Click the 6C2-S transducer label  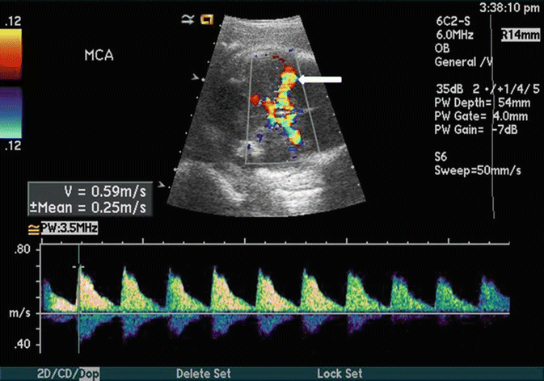click(453, 22)
